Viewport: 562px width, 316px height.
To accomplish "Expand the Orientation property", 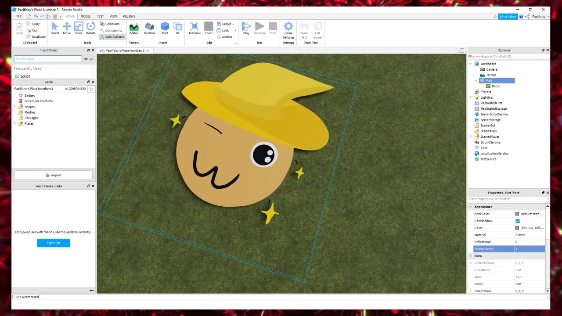I will coord(471,291).
